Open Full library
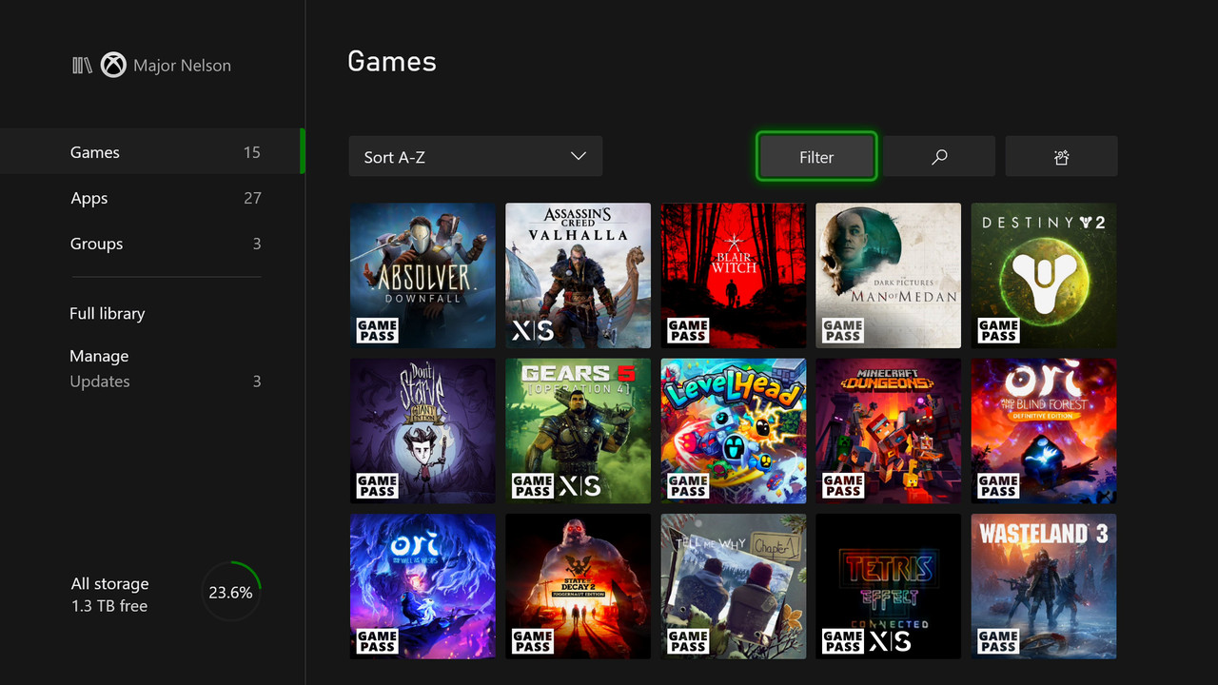The width and height of the screenshot is (1218, 685). pyautogui.click(x=108, y=313)
